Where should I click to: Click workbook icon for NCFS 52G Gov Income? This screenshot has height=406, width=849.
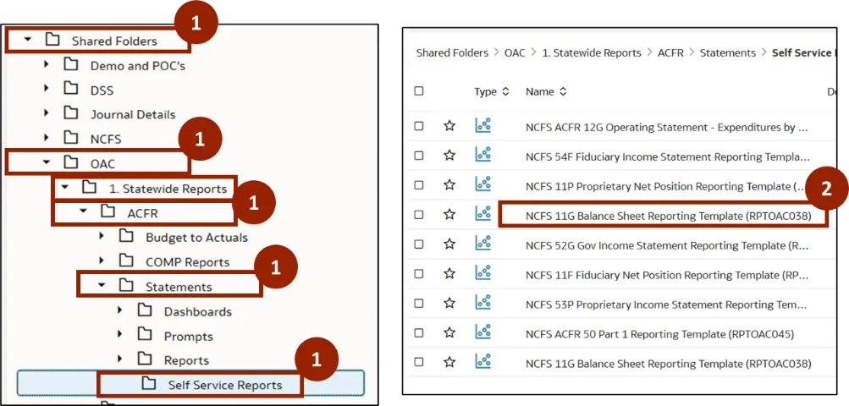(483, 244)
